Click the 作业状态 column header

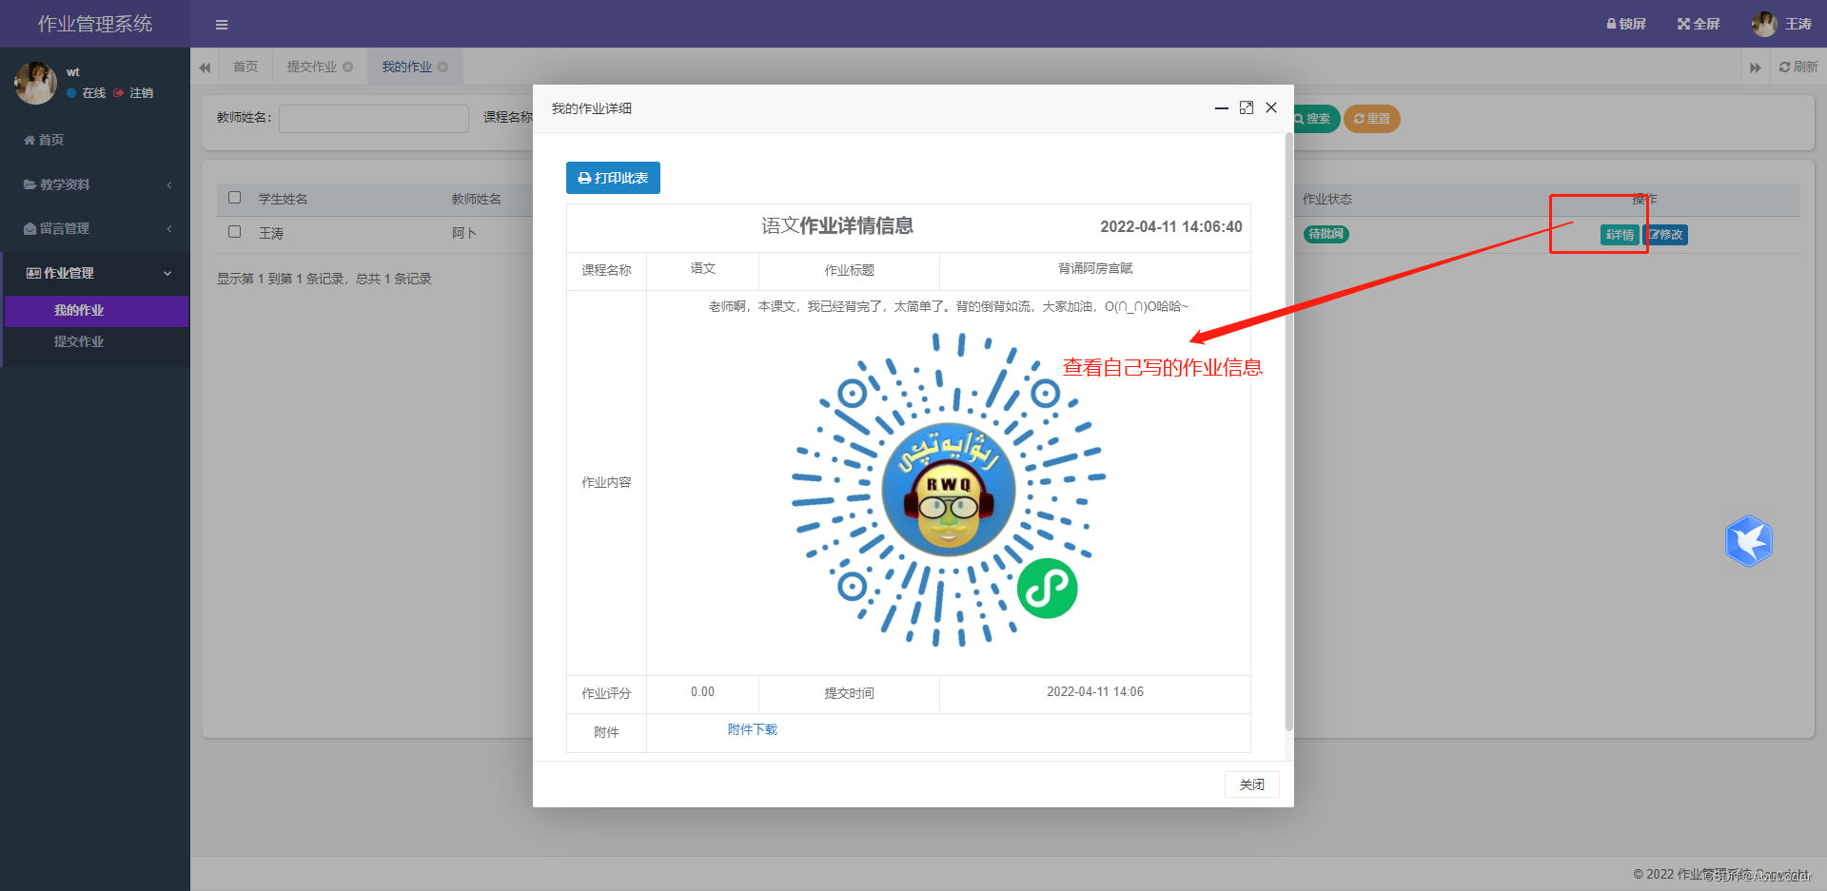(x=1327, y=199)
